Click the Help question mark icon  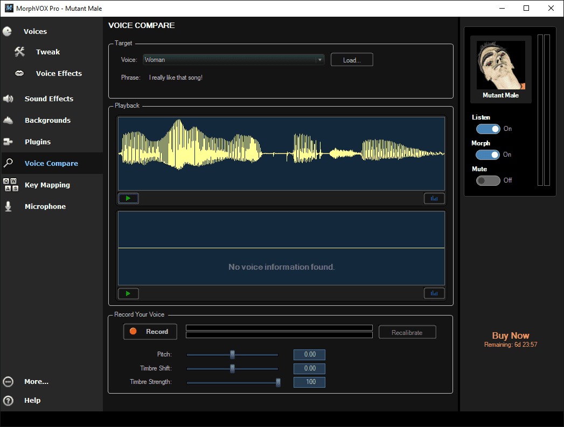[x=8, y=401]
